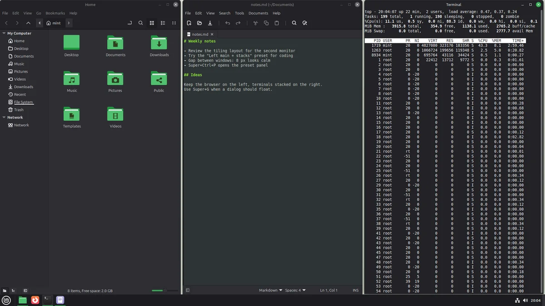Viewport: 545px width, 306px height.
Task: Collapse the Network sidebar section
Action: point(4,117)
